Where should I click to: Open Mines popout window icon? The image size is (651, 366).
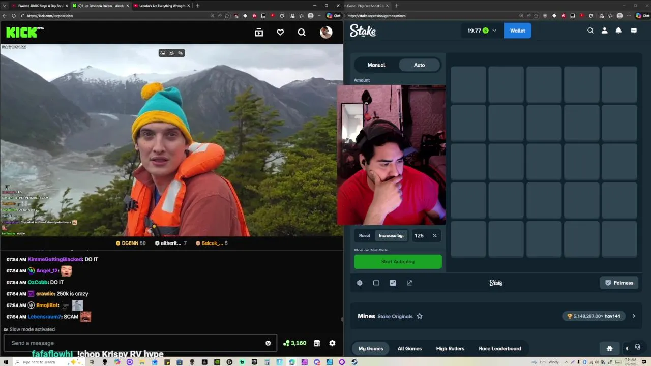409,283
